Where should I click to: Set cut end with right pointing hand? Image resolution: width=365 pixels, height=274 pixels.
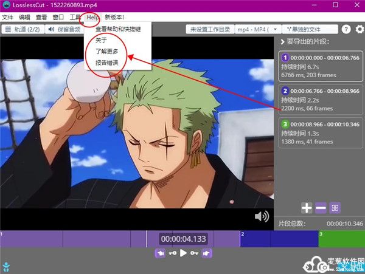(206, 253)
